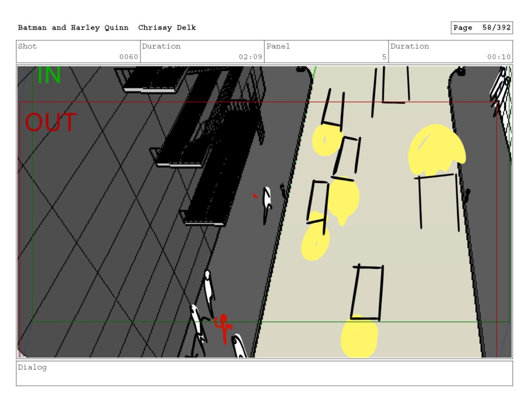Click the green "IN" camera label
The width and height of the screenshot is (529, 410).
point(49,74)
